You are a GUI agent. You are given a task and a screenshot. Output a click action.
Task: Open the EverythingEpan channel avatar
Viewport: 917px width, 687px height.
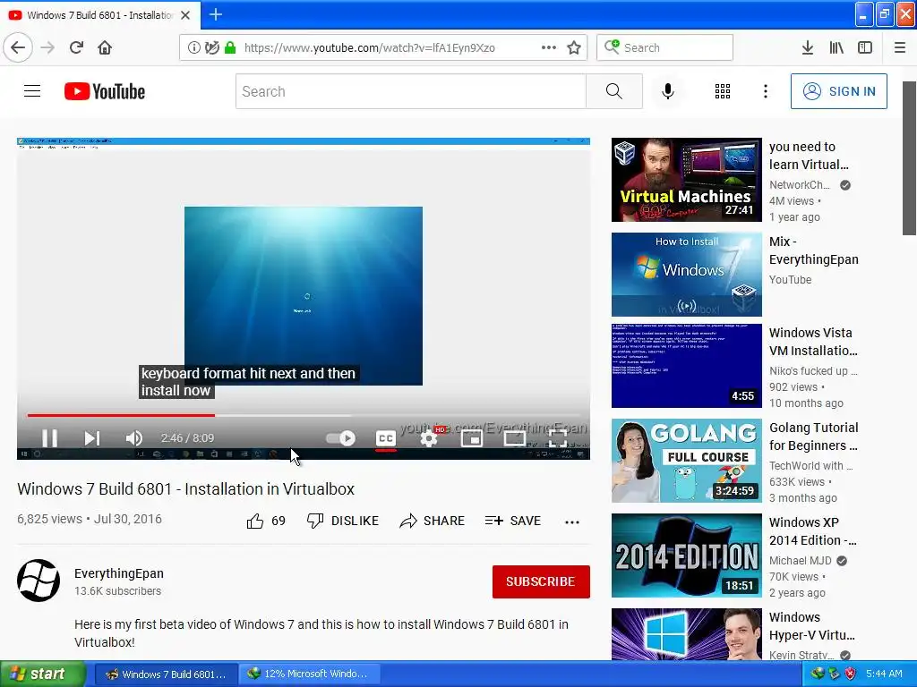(39, 581)
